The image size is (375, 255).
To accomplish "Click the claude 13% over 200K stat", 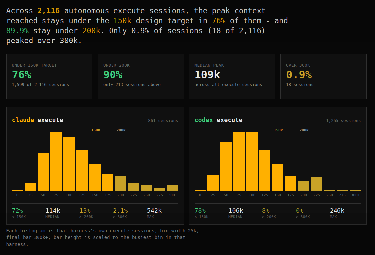I will click(85, 211).
